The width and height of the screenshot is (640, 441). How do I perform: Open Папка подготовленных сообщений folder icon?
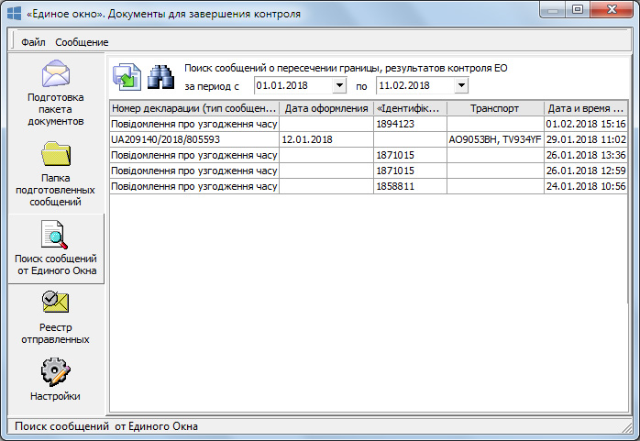[x=55, y=152]
